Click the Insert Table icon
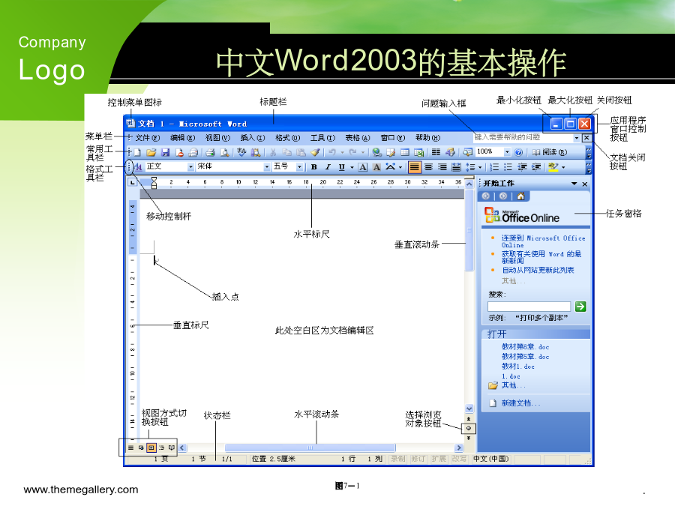 tap(405, 152)
